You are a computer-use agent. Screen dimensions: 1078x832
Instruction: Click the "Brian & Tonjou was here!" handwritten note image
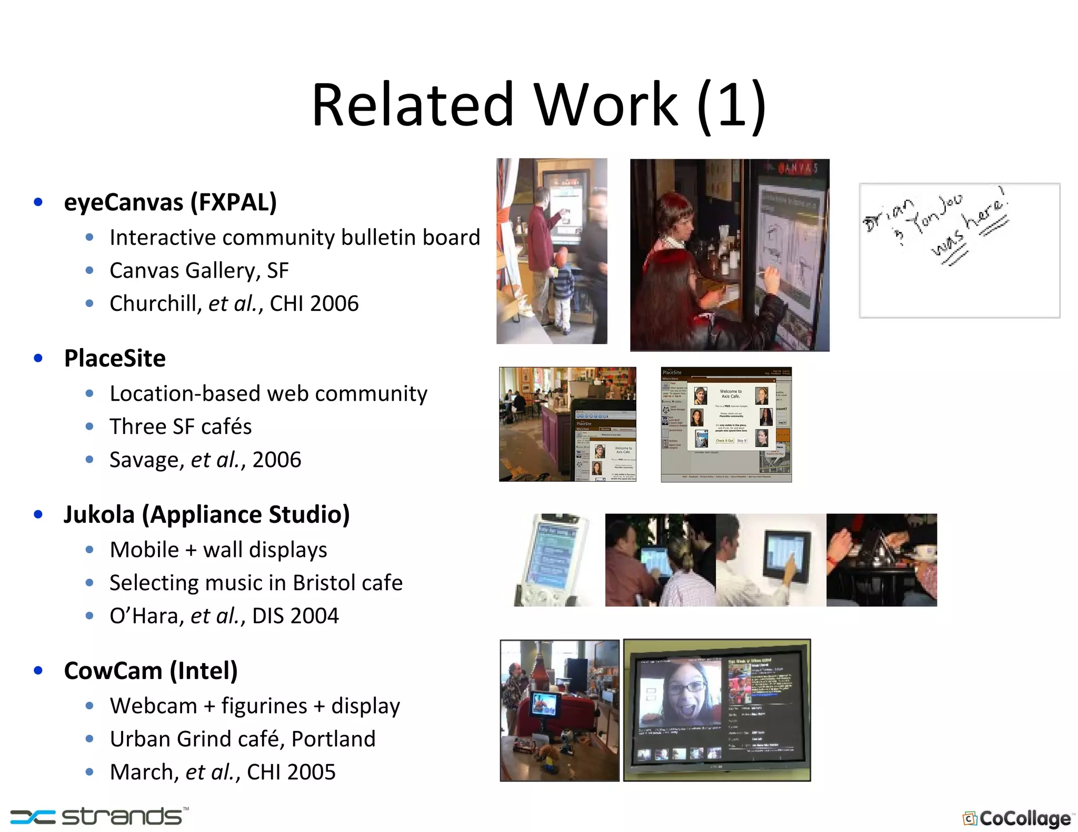point(960,250)
